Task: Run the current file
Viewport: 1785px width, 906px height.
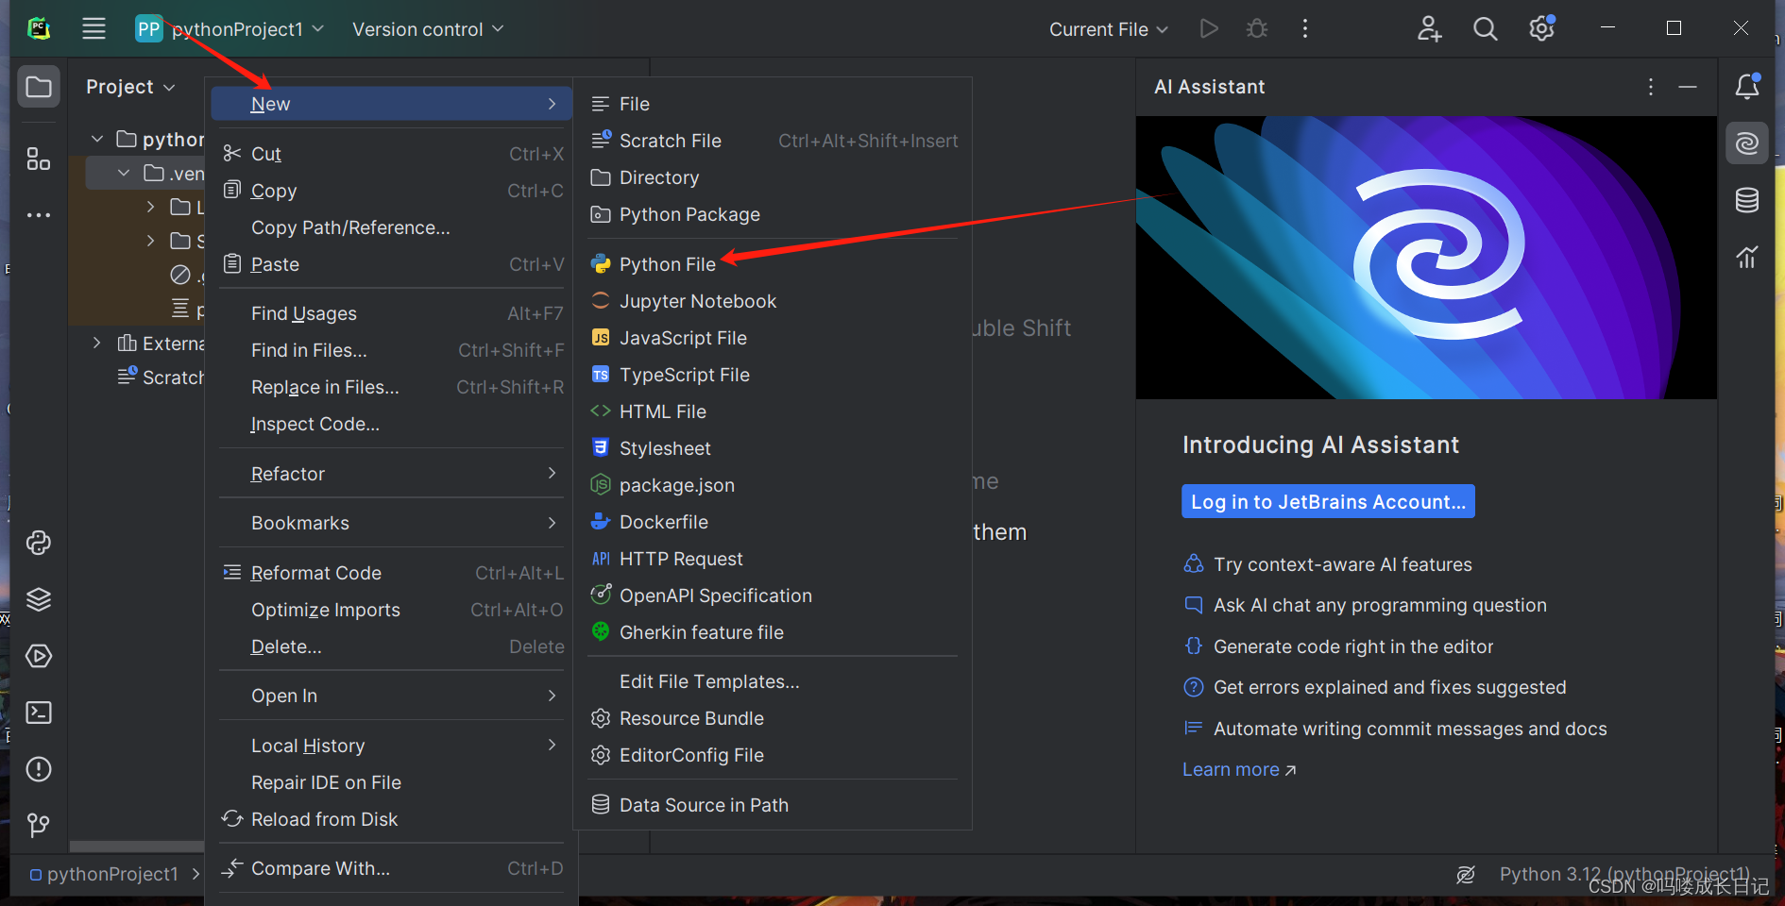Action: tap(1208, 28)
